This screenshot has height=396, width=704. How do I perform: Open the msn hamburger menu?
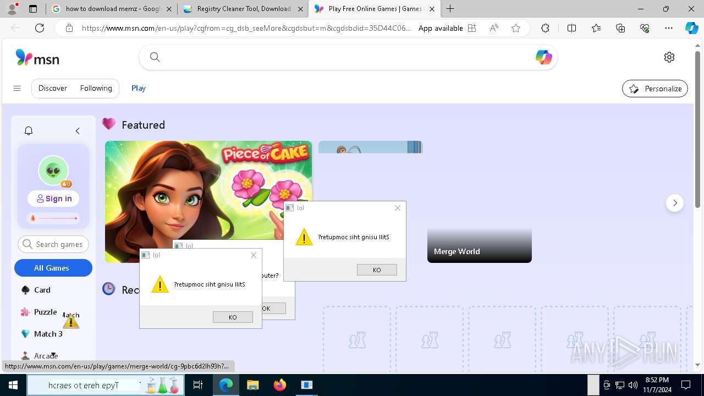tap(17, 88)
